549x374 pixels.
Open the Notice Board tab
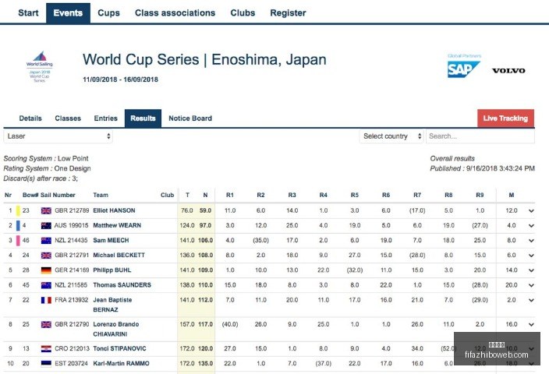pyautogui.click(x=190, y=118)
